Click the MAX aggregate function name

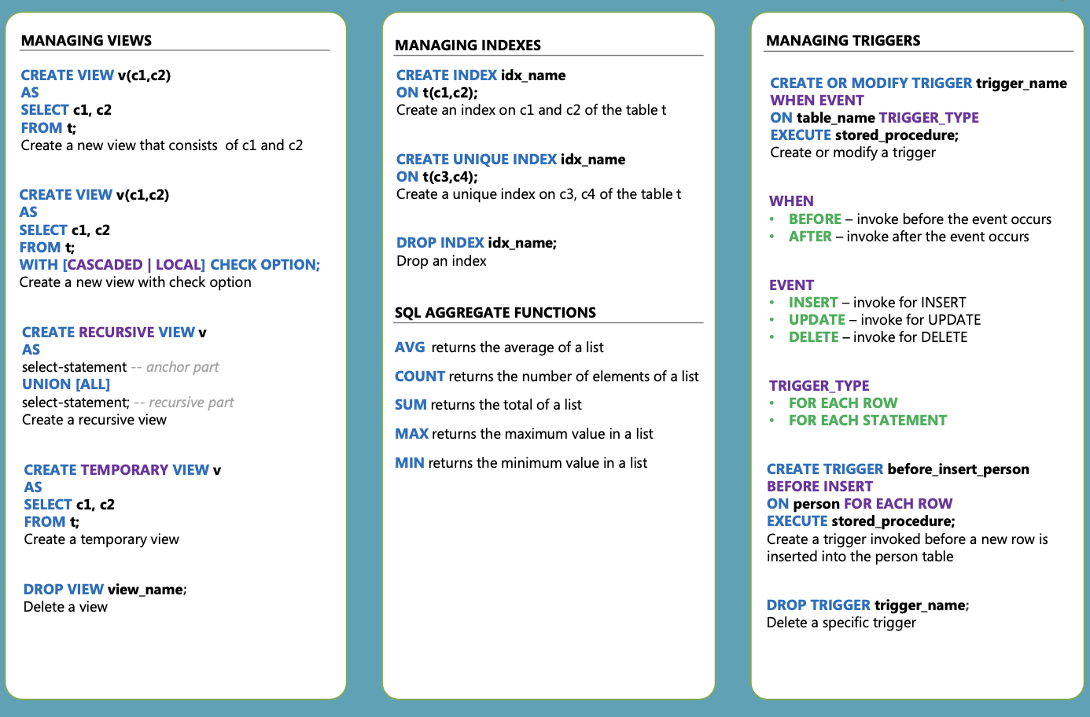coord(411,433)
